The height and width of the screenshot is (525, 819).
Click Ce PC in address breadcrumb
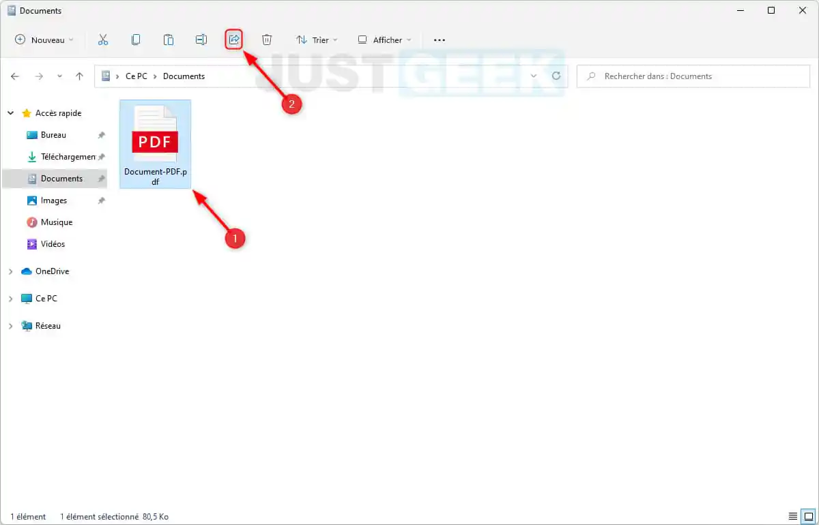(136, 76)
